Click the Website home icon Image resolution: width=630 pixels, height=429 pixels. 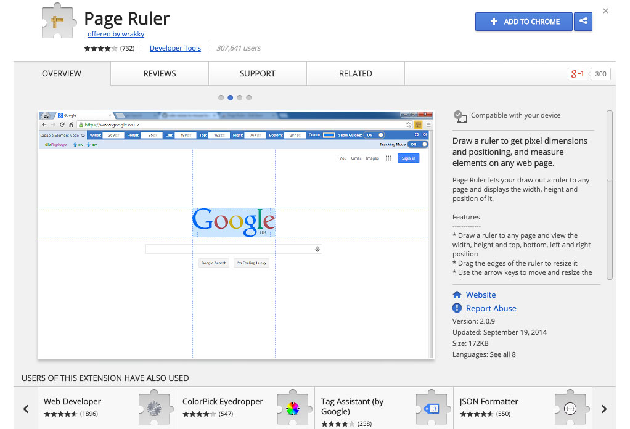[x=457, y=295]
